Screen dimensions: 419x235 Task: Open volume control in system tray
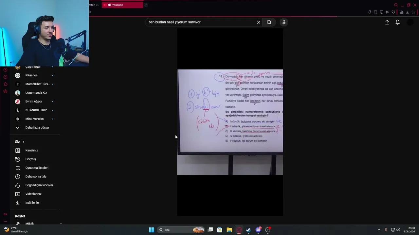tap(398, 230)
